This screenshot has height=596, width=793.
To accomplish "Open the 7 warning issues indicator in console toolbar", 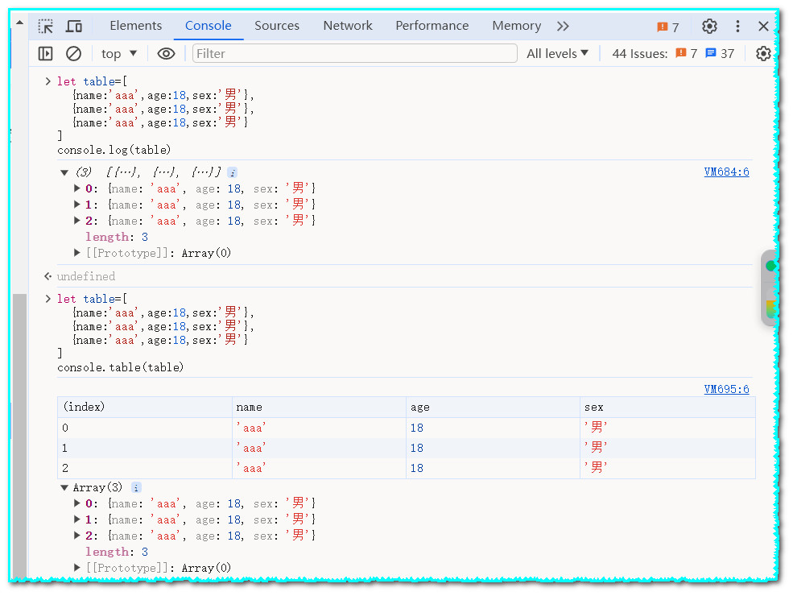I will pos(686,53).
